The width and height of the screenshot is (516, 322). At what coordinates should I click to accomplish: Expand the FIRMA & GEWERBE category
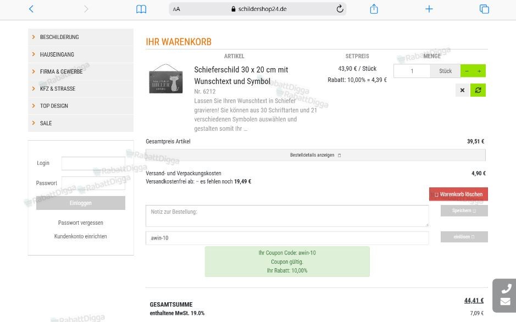(x=81, y=71)
